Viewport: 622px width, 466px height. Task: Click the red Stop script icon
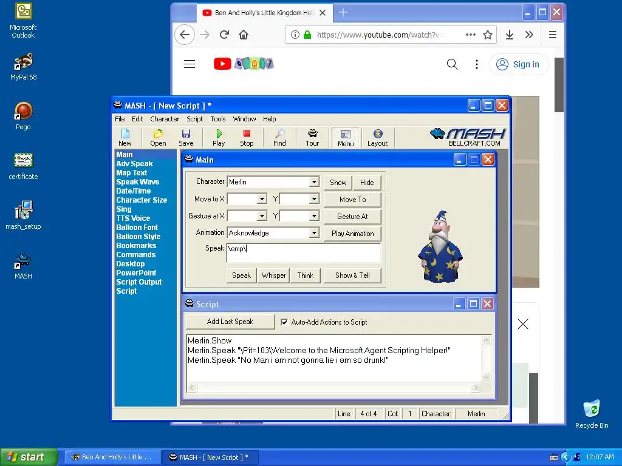pos(247,138)
